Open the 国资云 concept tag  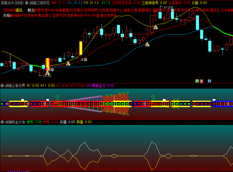tap(215, 10)
